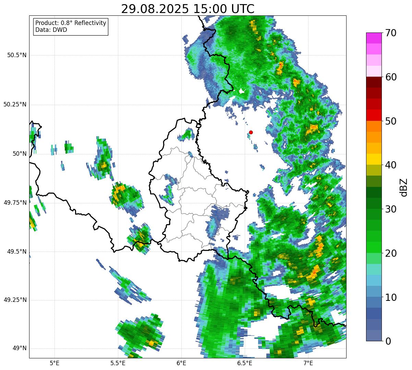Click the light blue colorbar segment near 15
Screen dimensions: 412x370
pyautogui.click(x=374, y=280)
